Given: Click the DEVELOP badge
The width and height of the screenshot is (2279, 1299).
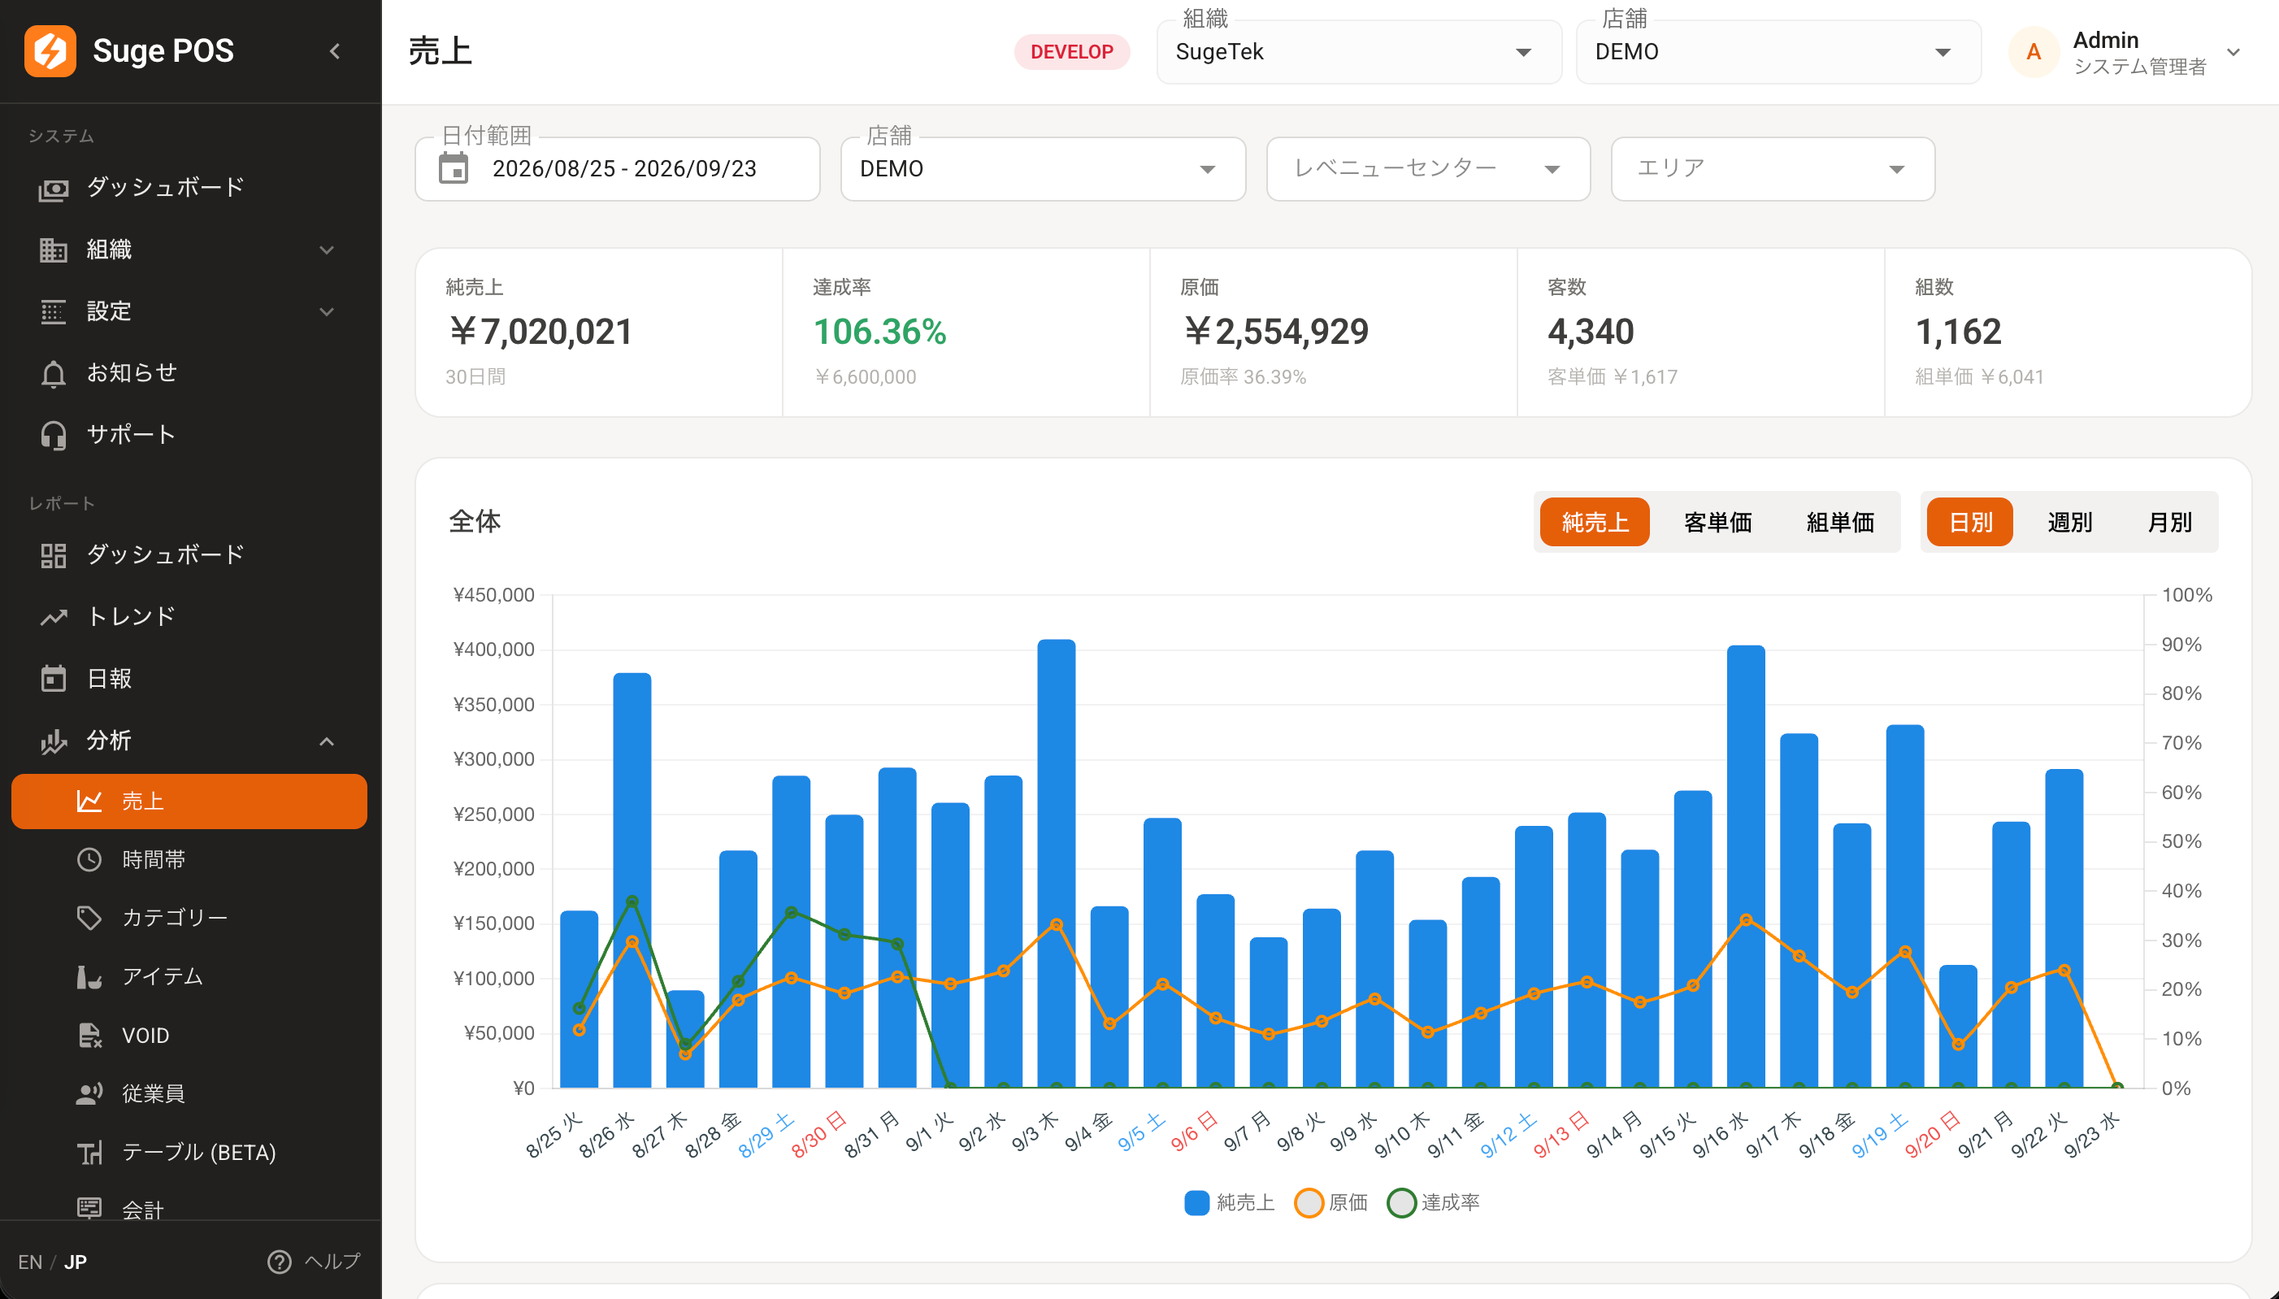Looking at the screenshot, I should click(x=1071, y=52).
